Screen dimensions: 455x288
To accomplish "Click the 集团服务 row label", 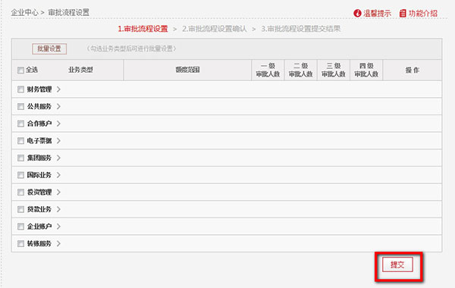I will (x=39, y=158).
